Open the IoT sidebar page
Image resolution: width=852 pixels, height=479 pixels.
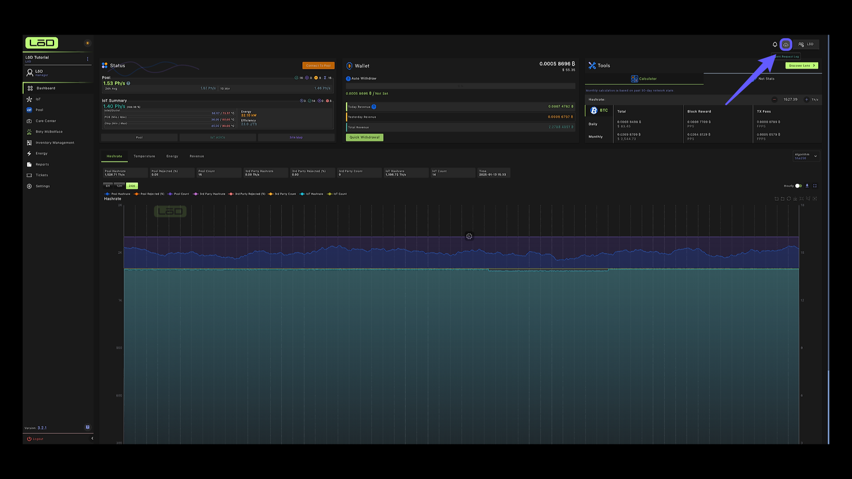point(58,99)
